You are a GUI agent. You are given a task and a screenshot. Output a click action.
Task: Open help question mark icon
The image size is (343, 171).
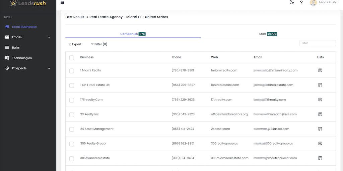[x=301, y=3]
